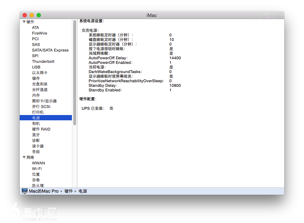Select SATA/SATA Express entry
Viewport: 304px width, 223px height.
click(x=50, y=50)
